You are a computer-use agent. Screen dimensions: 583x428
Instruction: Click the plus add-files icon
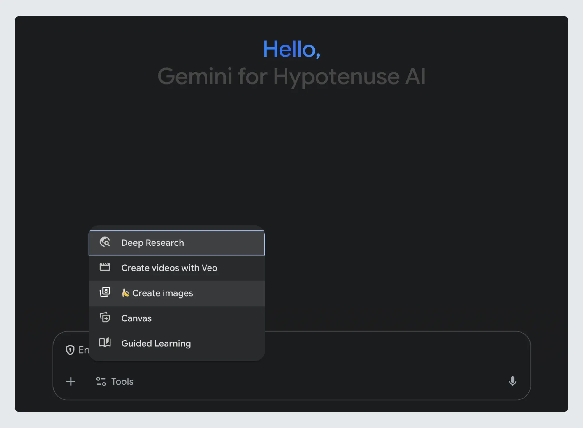click(x=71, y=381)
